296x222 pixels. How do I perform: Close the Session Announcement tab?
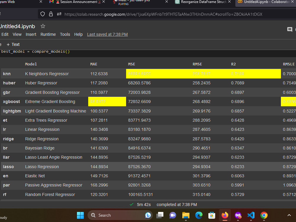(x=104, y=2)
